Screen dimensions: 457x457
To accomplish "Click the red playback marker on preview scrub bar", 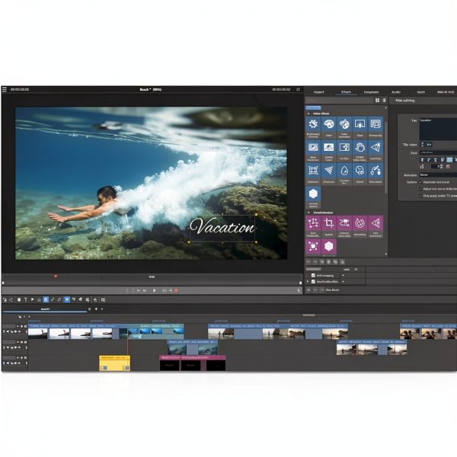I will (56, 276).
